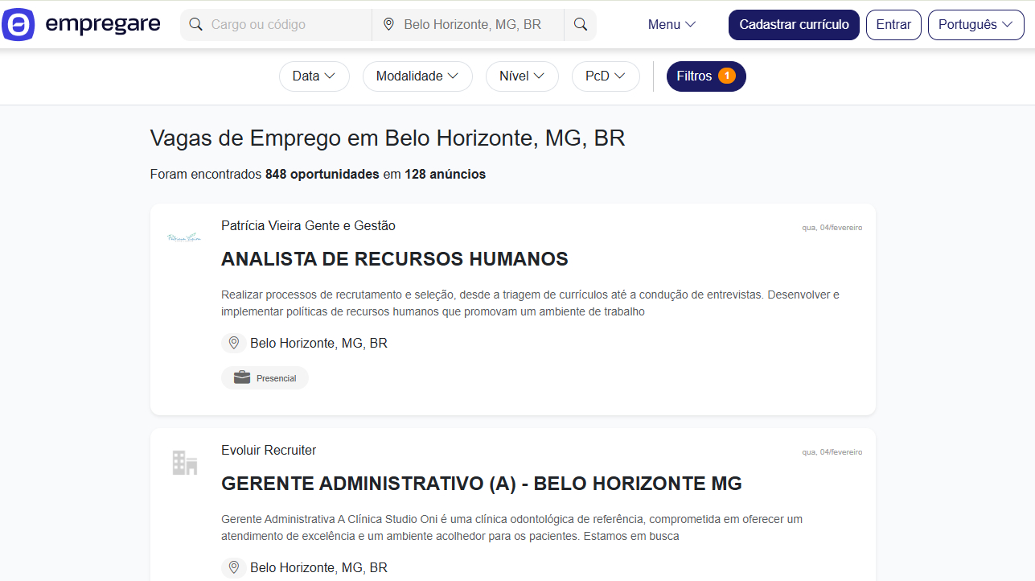Viewport: 1035px width, 581px height.
Task: Click the Cadastrar currículo button
Action: (794, 25)
